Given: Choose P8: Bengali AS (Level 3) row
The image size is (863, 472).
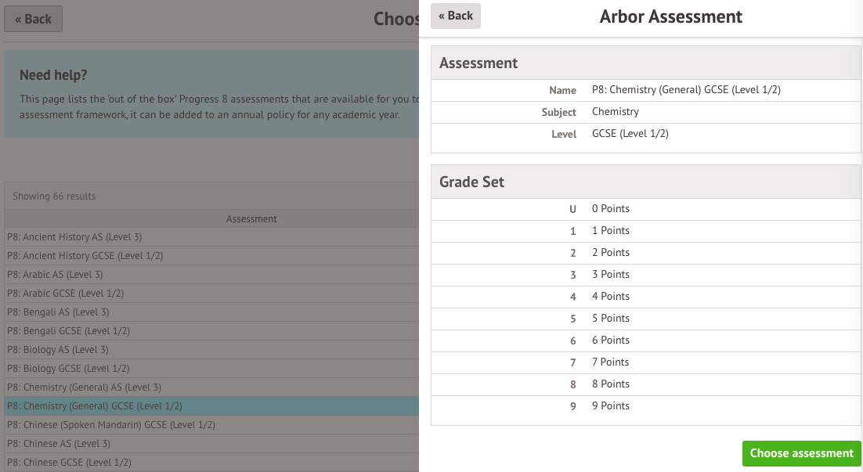Looking at the screenshot, I should [58, 312].
